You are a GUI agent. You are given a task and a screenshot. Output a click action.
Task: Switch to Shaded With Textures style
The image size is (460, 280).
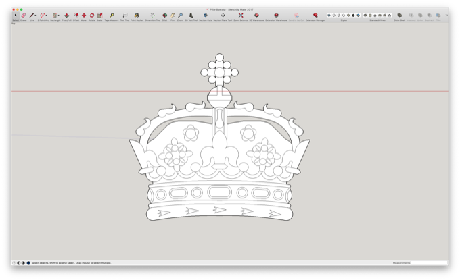pos(353,16)
